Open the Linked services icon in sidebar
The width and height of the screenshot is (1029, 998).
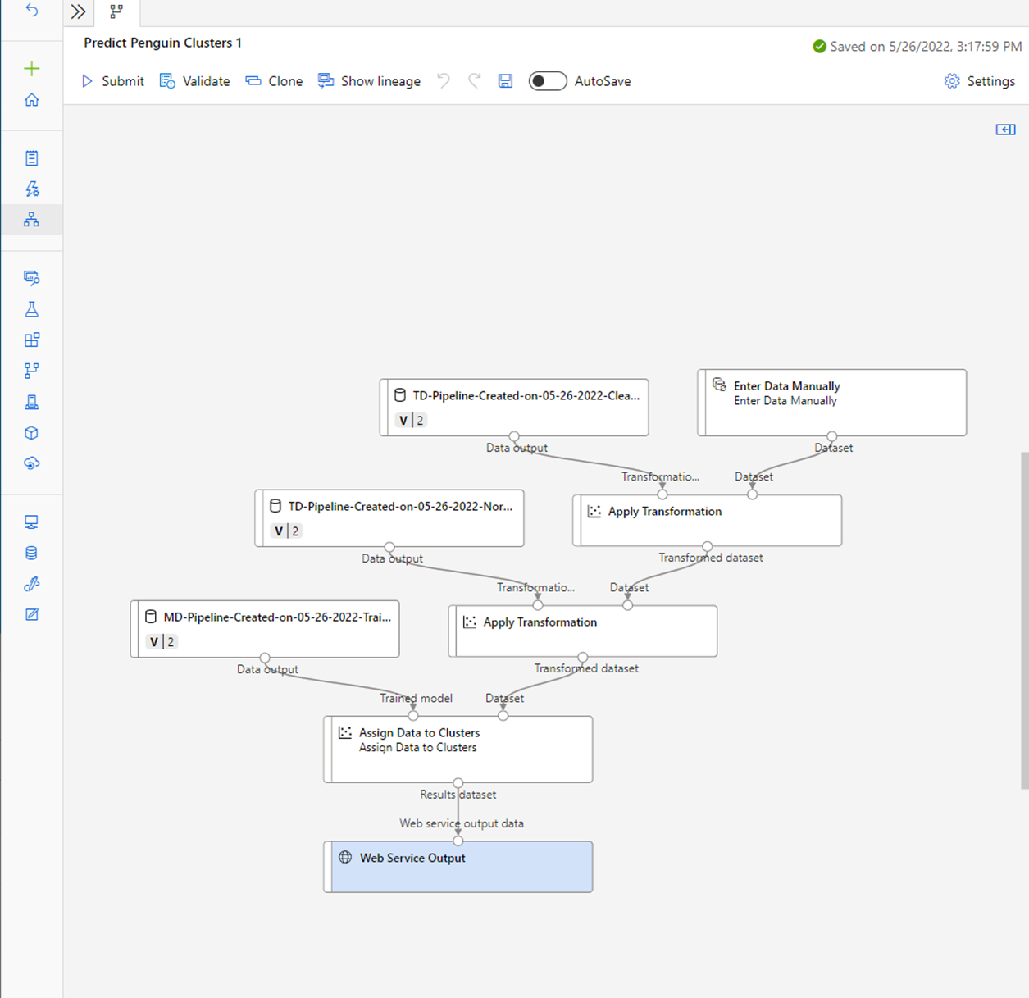31,584
